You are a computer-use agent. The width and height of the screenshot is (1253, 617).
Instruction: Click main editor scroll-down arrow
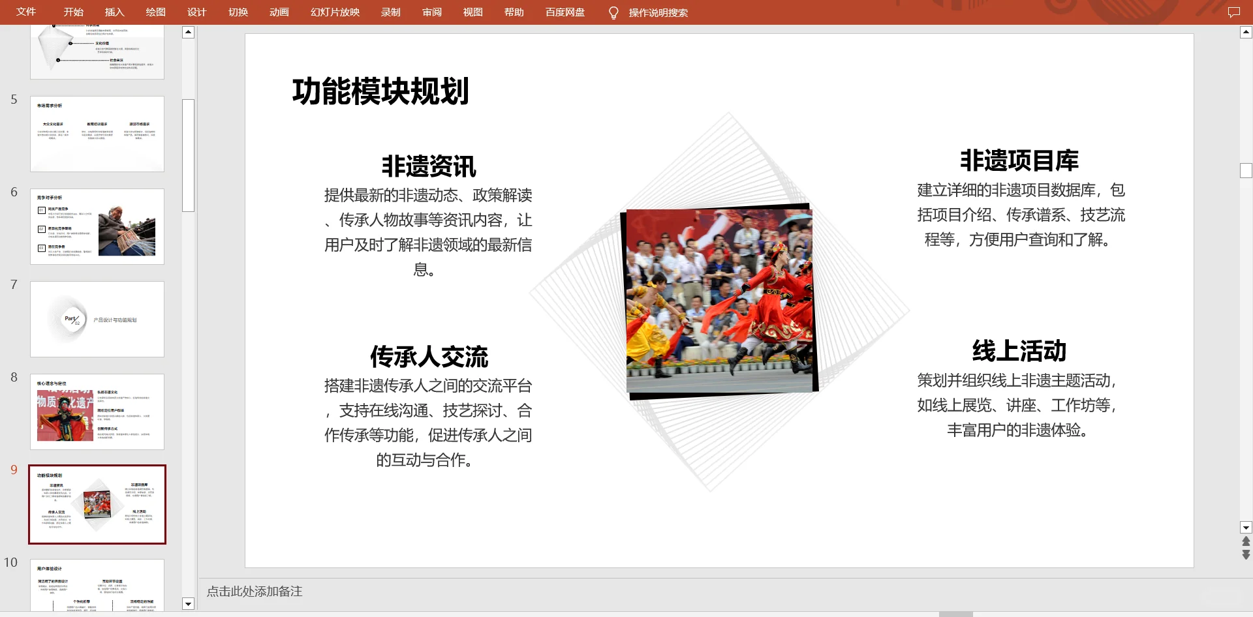pyautogui.click(x=1246, y=528)
